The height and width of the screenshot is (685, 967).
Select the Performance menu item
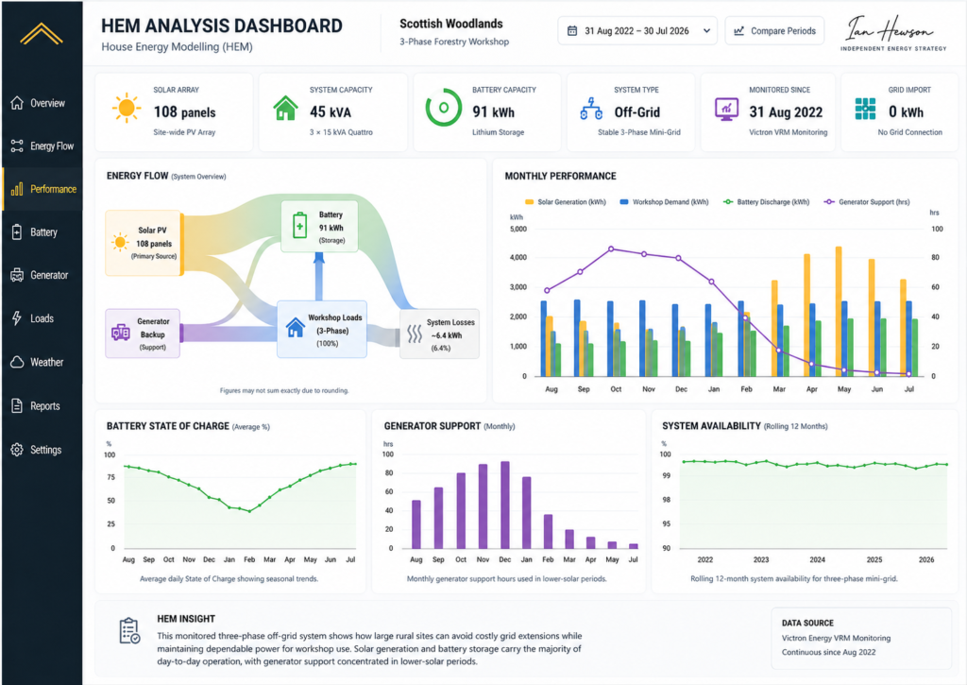pos(42,189)
